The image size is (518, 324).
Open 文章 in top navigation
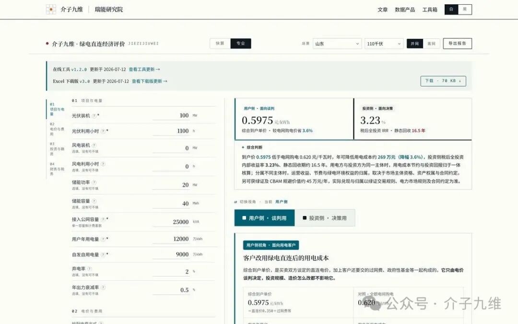[x=383, y=10]
